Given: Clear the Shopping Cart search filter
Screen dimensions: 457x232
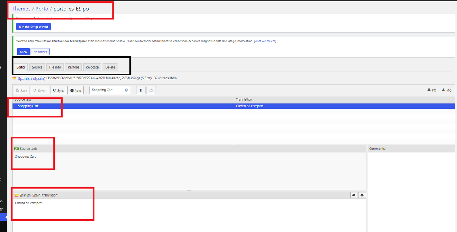Looking at the screenshot, I should 126,90.
